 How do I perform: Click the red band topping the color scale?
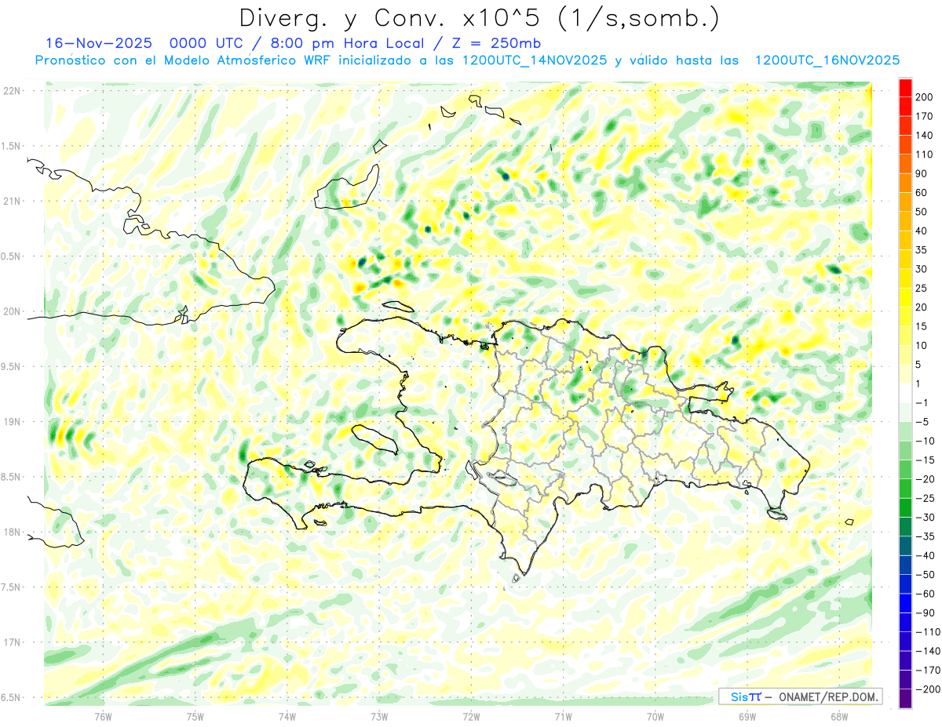pos(905,88)
